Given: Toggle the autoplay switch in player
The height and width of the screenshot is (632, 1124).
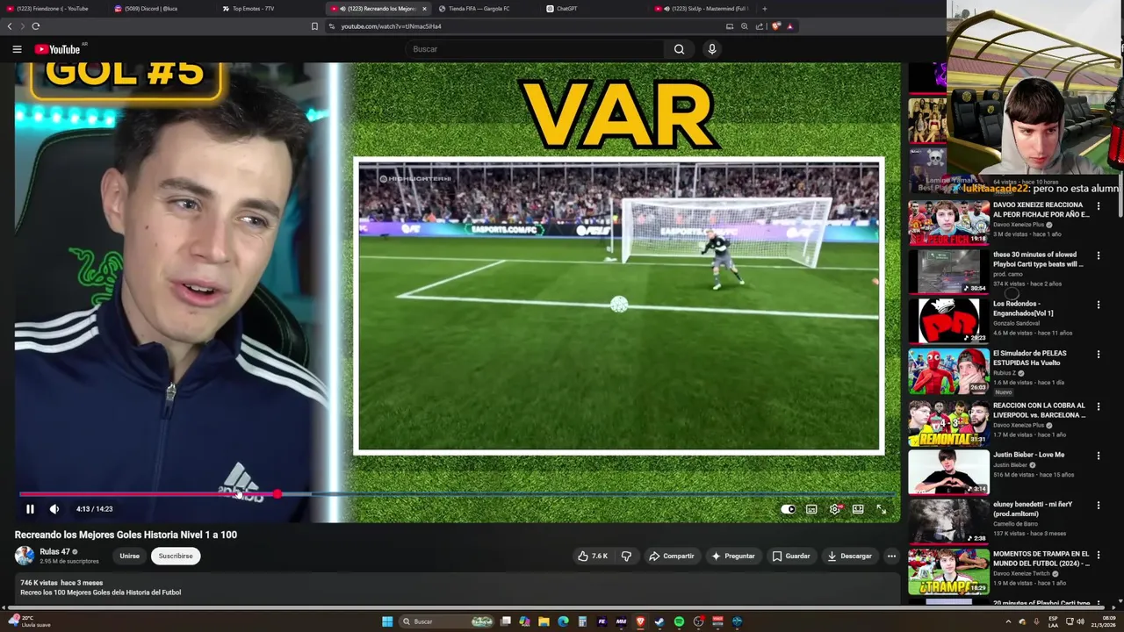Looking at the screenshot, I should pyautogui.click(x=788, y=509).
